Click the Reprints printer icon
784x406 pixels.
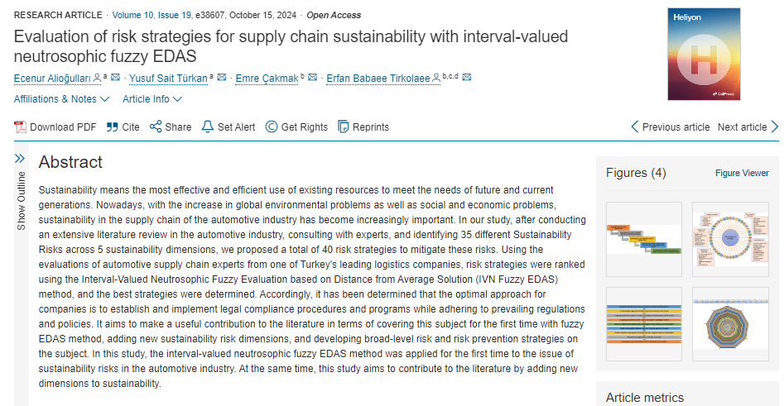[x=344, y=127]
